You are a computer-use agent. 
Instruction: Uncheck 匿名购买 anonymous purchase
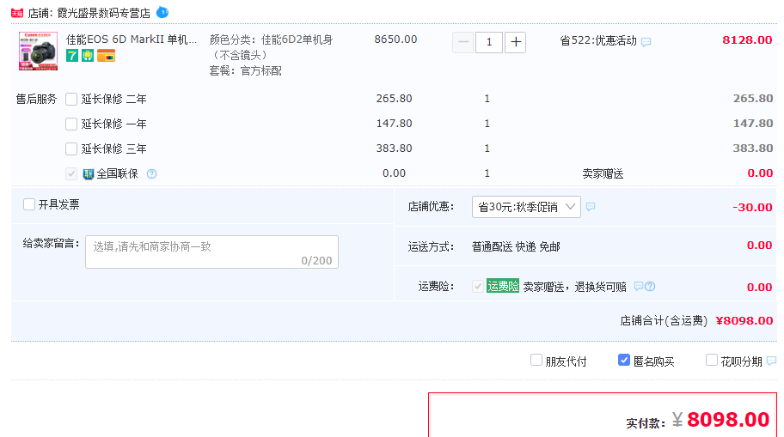(624, 360)
